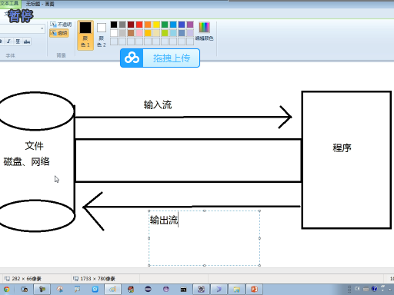Open the file explorer folder taskbar icon
Image resolution: width=394 pixels, height=295 pixels.
(236, 290)
